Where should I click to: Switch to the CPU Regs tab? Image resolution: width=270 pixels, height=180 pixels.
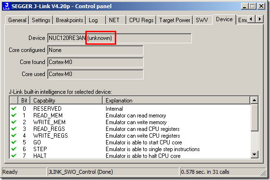(x=141, y=20)
